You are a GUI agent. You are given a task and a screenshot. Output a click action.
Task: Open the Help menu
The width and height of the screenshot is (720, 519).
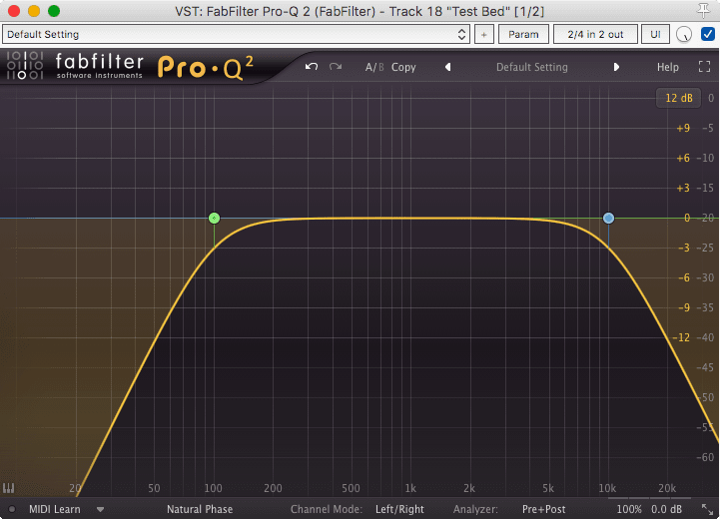pyautogui.click(x=667, y=67)
